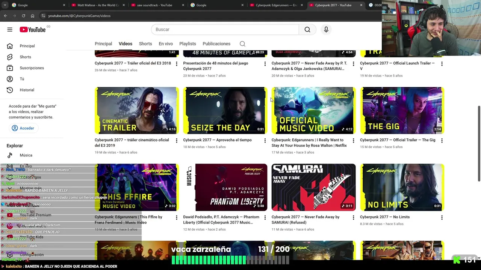Open options for This Ffire music video
Image resolution: width=481 pixels, height=270 pixels.
coord(177,217)
